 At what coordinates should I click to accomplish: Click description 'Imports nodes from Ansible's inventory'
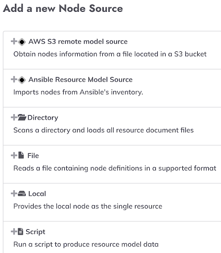click(78, 92)
